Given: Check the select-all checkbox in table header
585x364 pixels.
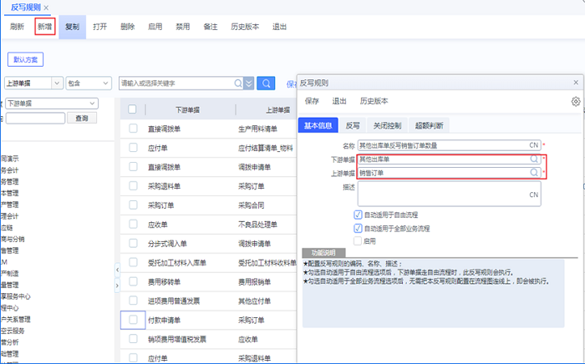Looking at the screenshot, I should [133, 109].
